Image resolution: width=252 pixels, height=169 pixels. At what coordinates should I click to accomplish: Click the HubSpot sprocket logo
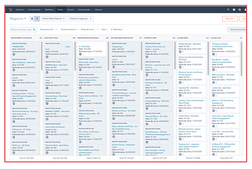[9, 9]
